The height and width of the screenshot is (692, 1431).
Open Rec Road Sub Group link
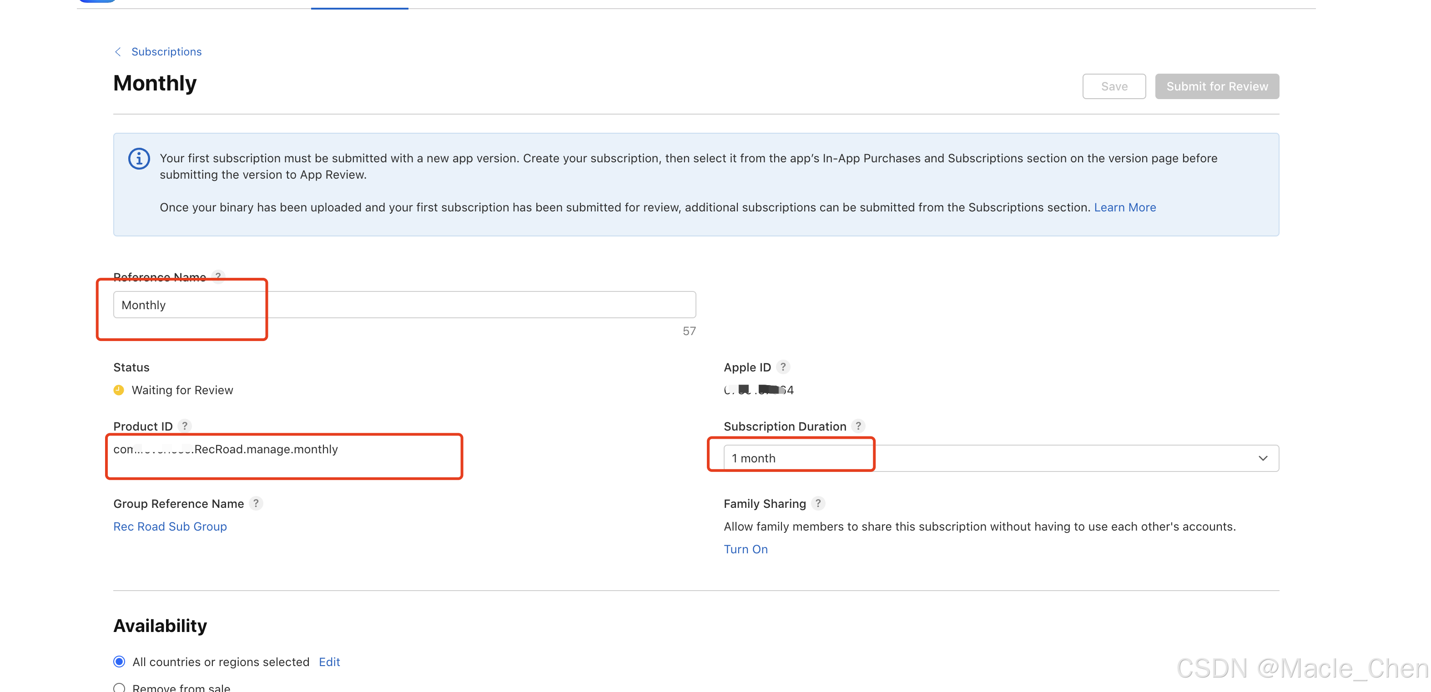(170, 526)
